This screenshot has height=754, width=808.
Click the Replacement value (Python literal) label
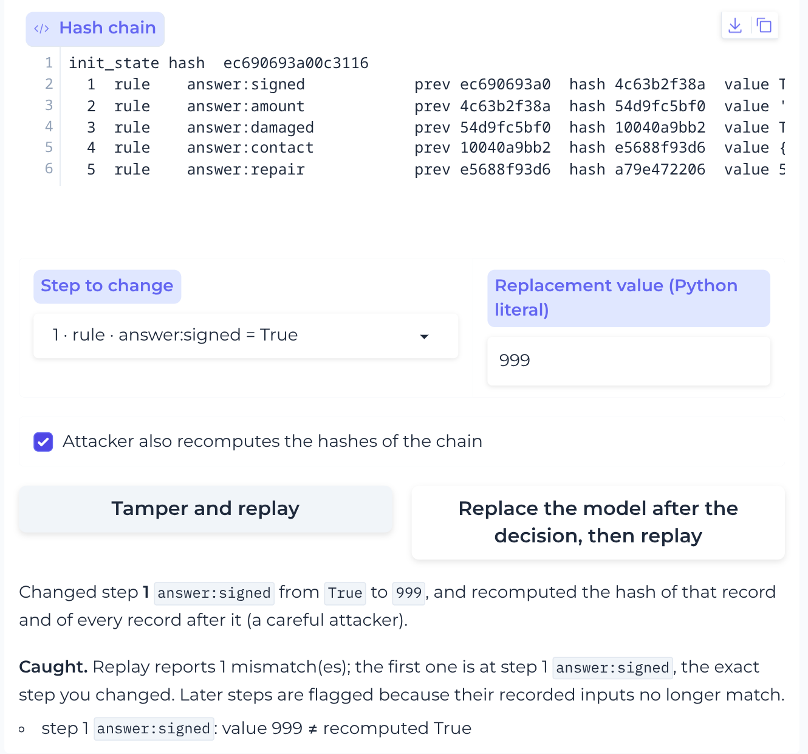click(628, 298)
